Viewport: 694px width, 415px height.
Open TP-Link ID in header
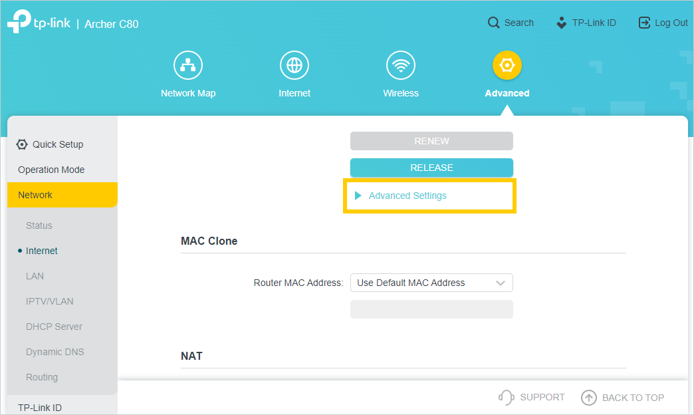[586, 23]
